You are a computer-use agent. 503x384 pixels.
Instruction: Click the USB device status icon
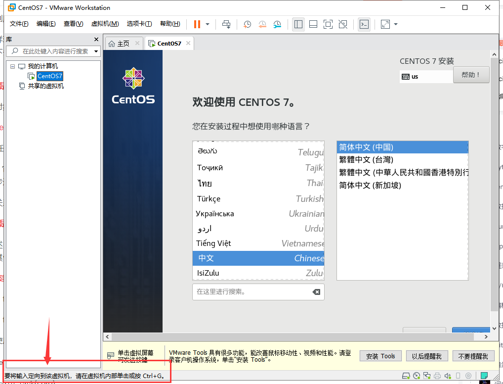click(x=458, y=376)
